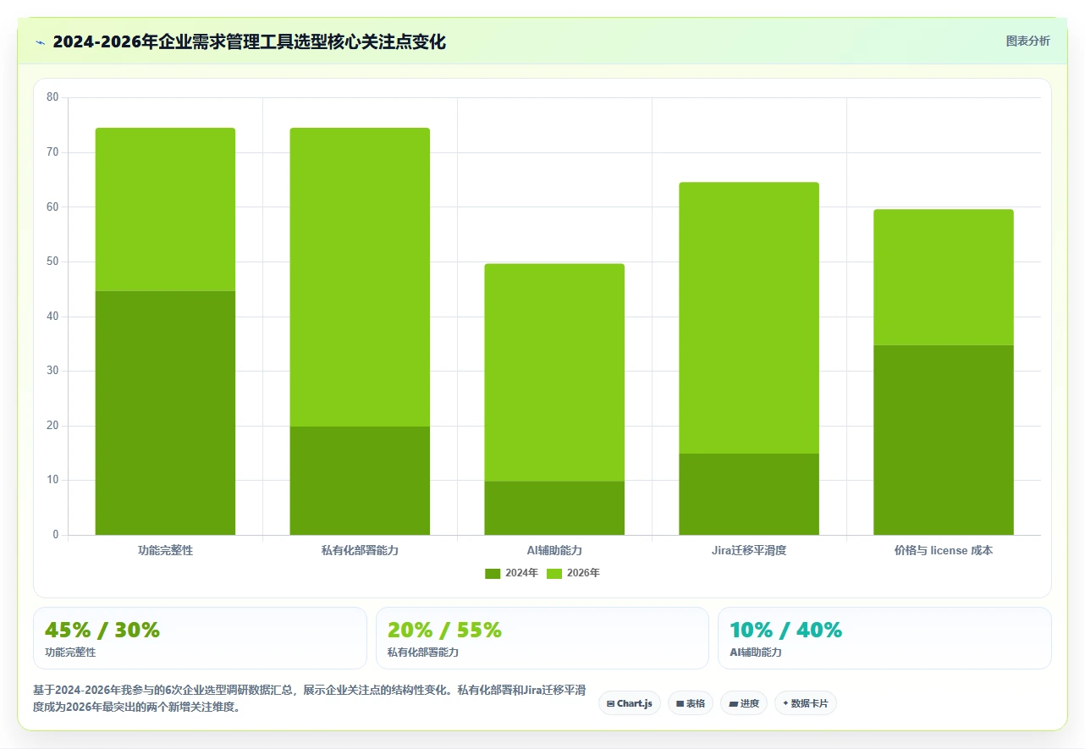1085x749 pixels.
Task: Click the 30 y-axis tick value
Action: pyautogui.click(x=52, y=371)
